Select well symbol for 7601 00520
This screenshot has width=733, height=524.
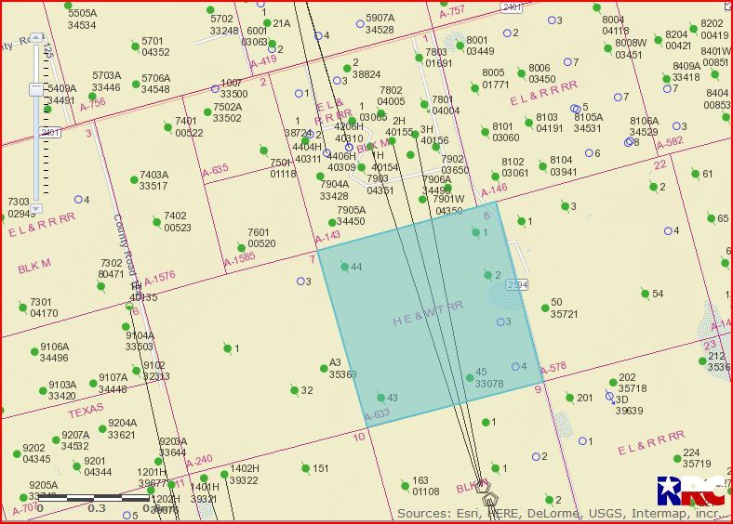point(241,248)
